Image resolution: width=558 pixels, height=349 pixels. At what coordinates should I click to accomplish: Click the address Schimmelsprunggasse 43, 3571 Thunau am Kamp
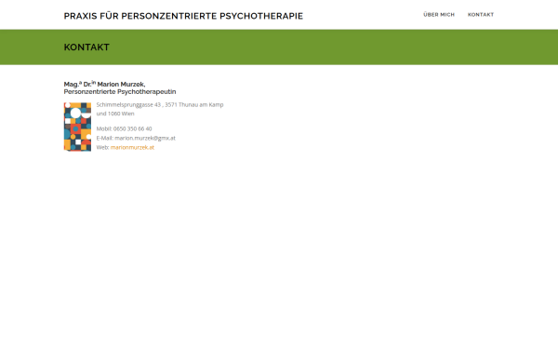[x=160, y=104]
